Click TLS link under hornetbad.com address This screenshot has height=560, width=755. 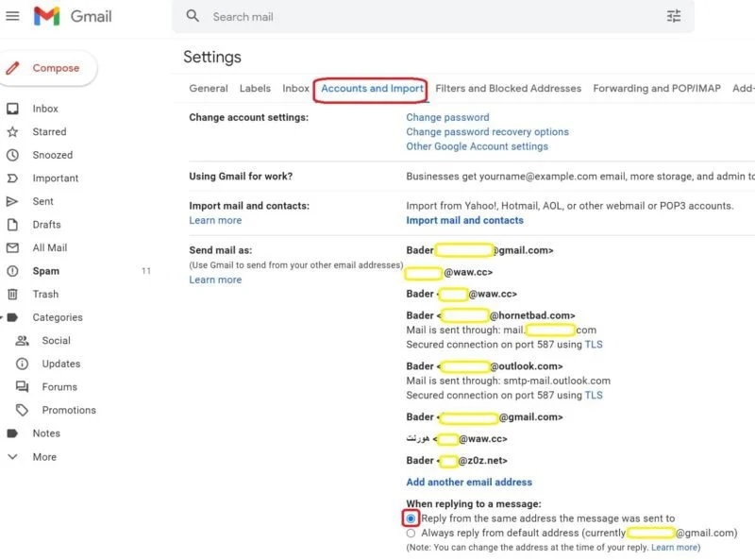click(594, 344)
